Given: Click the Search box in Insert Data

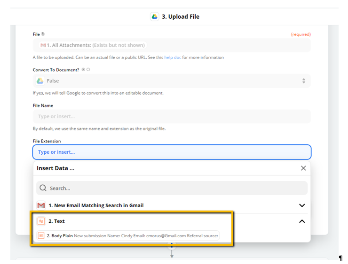Looking at the screenshot, I should point(172,188).
